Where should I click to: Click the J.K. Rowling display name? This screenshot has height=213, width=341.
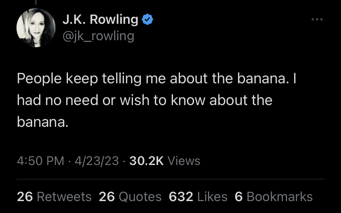coord(100,19)
